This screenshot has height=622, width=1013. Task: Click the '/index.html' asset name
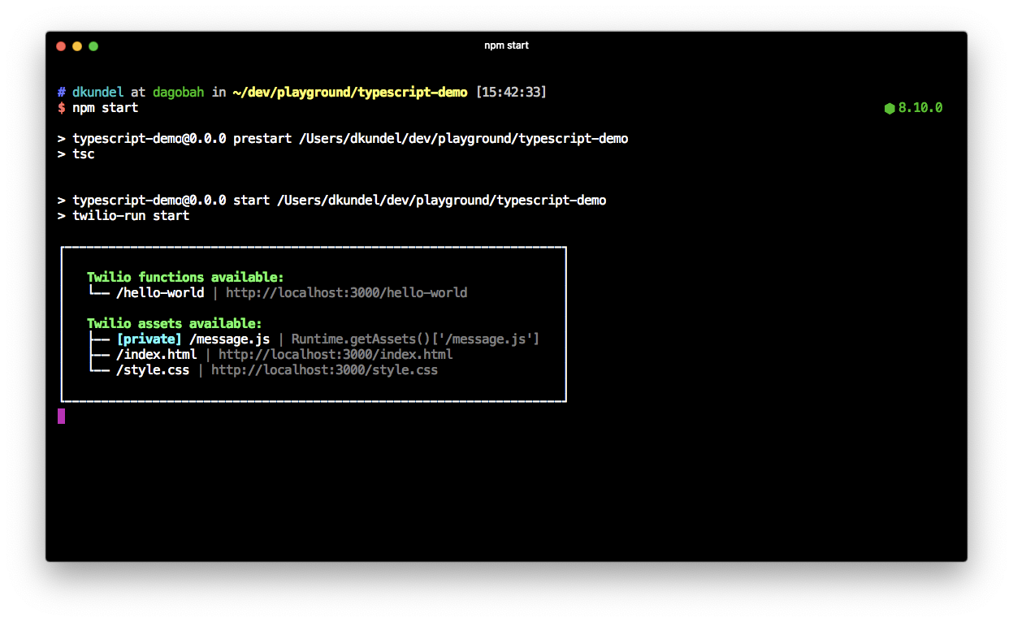156,354
